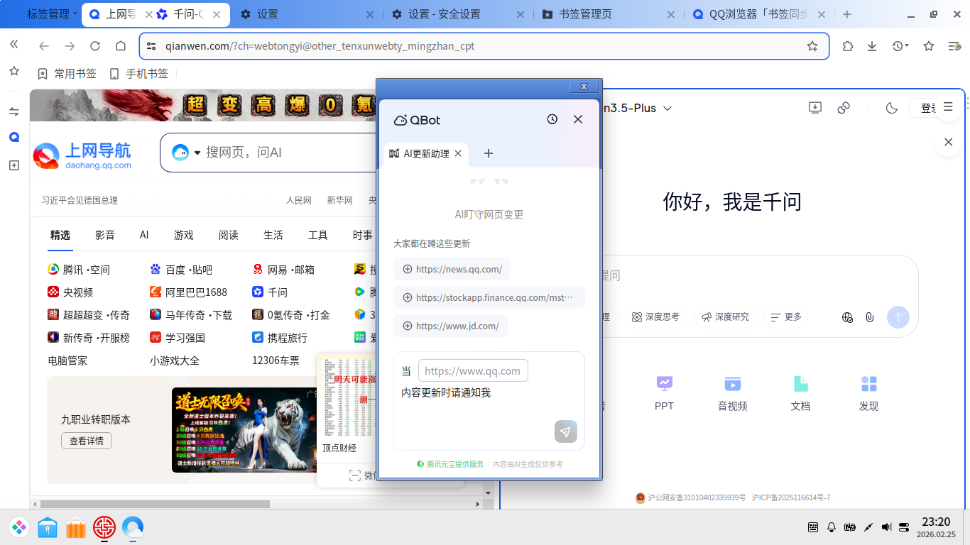Click the QBot send arrow button

click(565, 431)
